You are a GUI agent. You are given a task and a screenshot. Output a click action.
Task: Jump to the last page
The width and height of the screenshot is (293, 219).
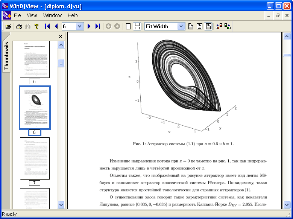click(98, 26)
